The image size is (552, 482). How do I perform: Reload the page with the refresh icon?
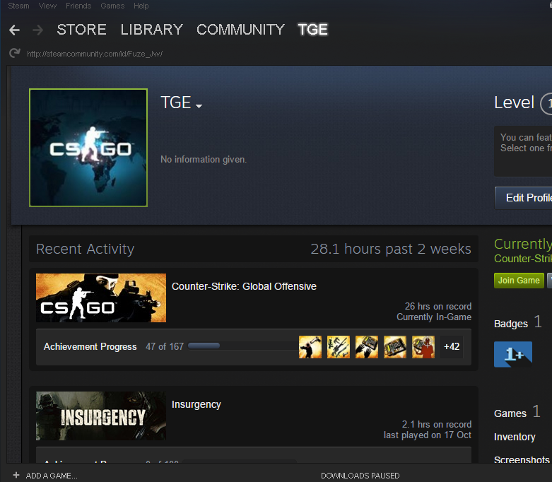point(14,53)
